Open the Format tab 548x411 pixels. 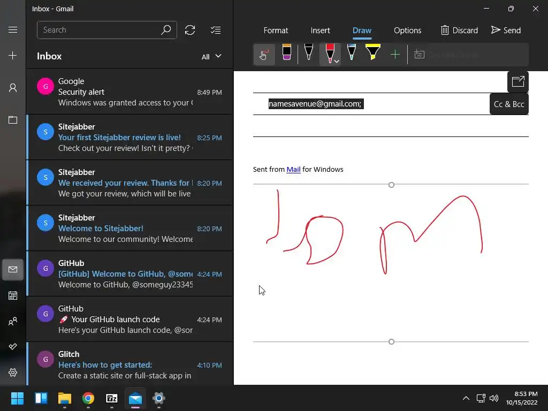click(276, 31)
